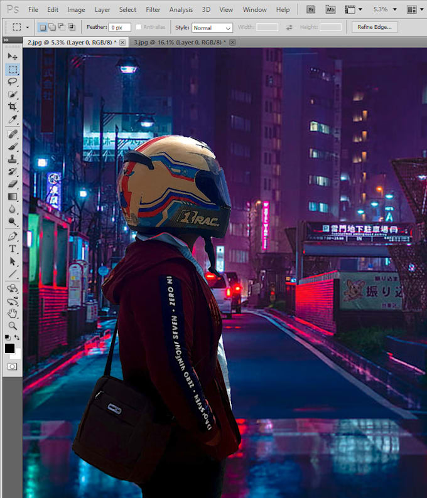Click the Refine Edge button
This screenshot has height=498, width=427.
tap(374, 27)
